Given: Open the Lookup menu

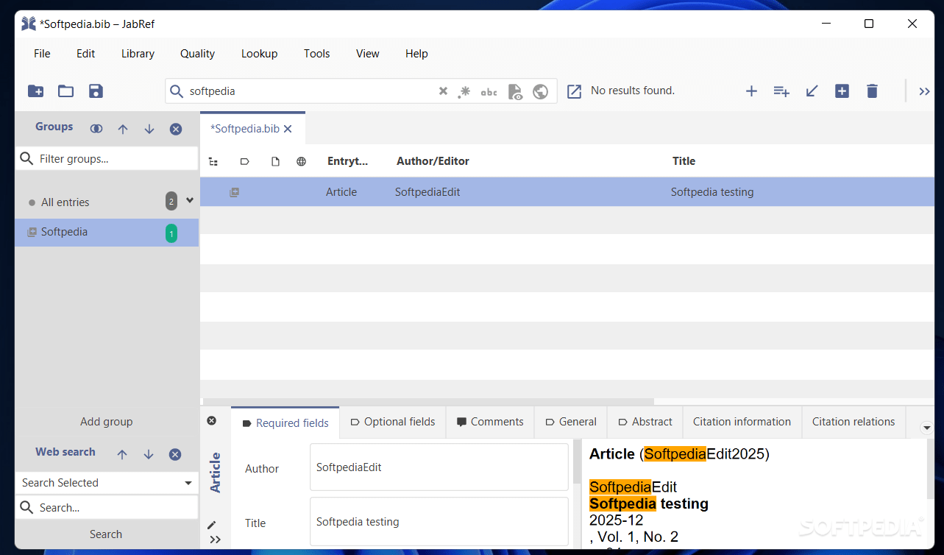Looking at the screenshot, I should [x=260, y=54].
